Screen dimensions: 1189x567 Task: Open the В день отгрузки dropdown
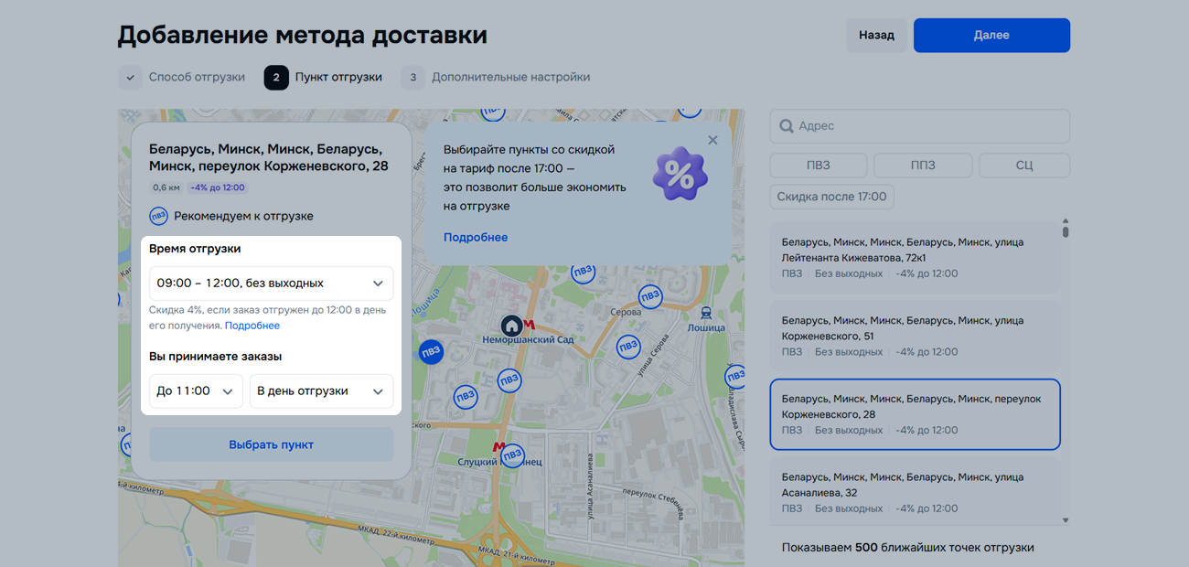click(x=321, y=391)
